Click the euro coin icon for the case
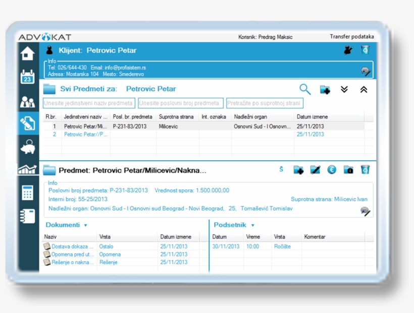The height and width of the screenshot is (313, 414). [332, 170]
